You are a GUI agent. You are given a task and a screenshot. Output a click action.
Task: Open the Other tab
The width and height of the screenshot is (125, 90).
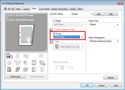tap(80, 9)
